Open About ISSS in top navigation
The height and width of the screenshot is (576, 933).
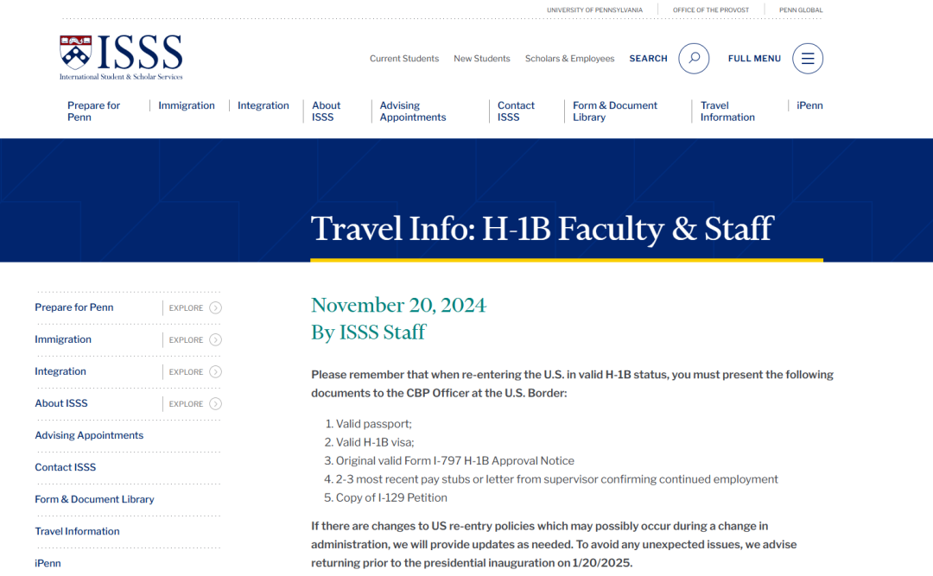[x=326, y=111]
